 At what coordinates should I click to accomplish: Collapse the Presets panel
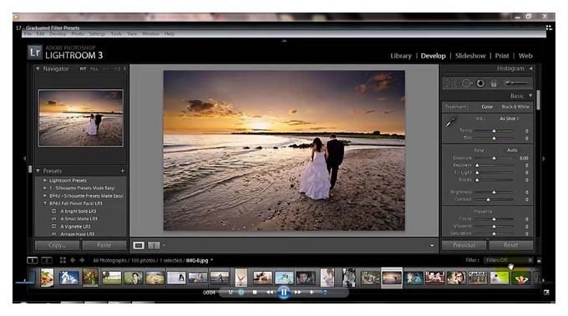tap(38, 171)
